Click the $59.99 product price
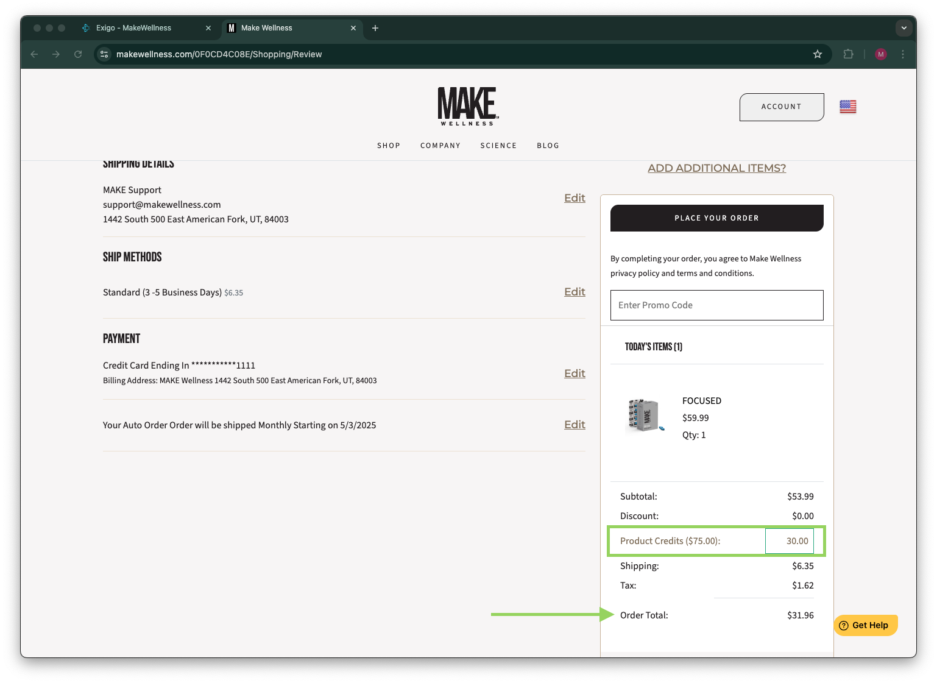The height and width of the screenshot is (683, 937). (696, 418)
